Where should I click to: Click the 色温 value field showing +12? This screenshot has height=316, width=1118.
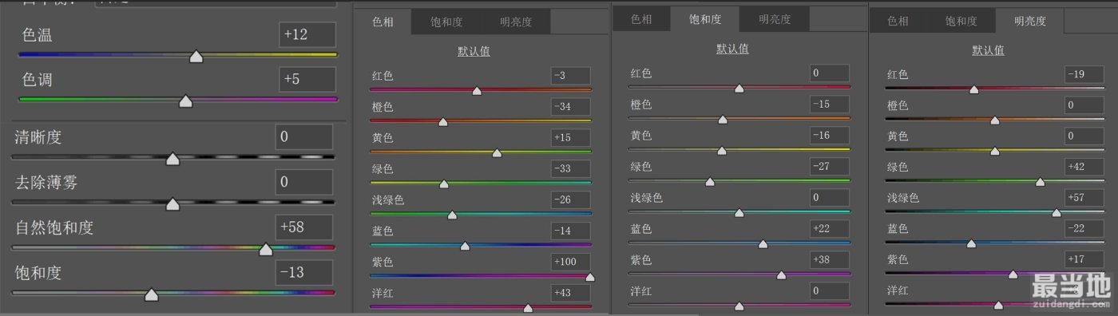(307, 35)
